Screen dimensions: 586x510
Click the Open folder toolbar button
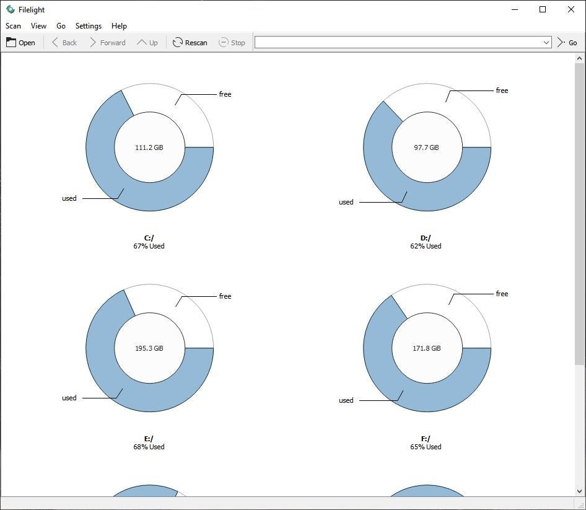coord(20,43)
